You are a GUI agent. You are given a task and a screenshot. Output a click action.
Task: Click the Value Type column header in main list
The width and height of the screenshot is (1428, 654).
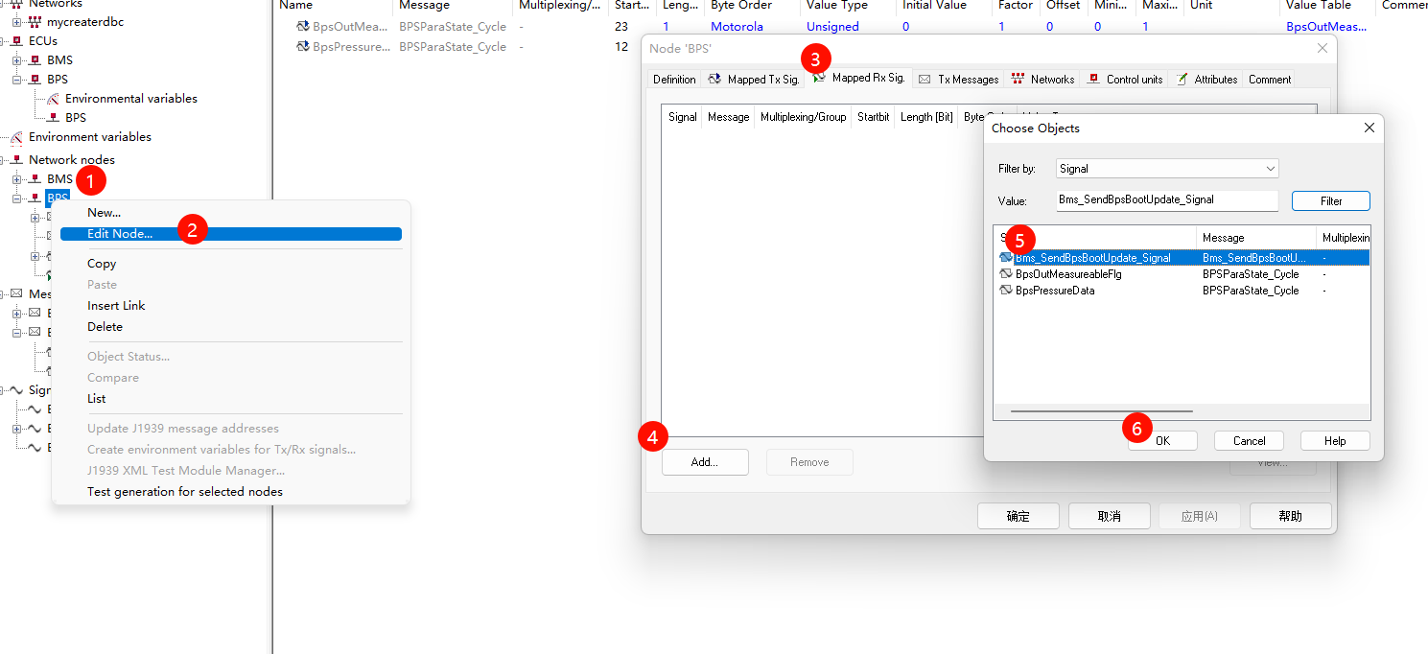pyautogui.click(x=848, y=6)
